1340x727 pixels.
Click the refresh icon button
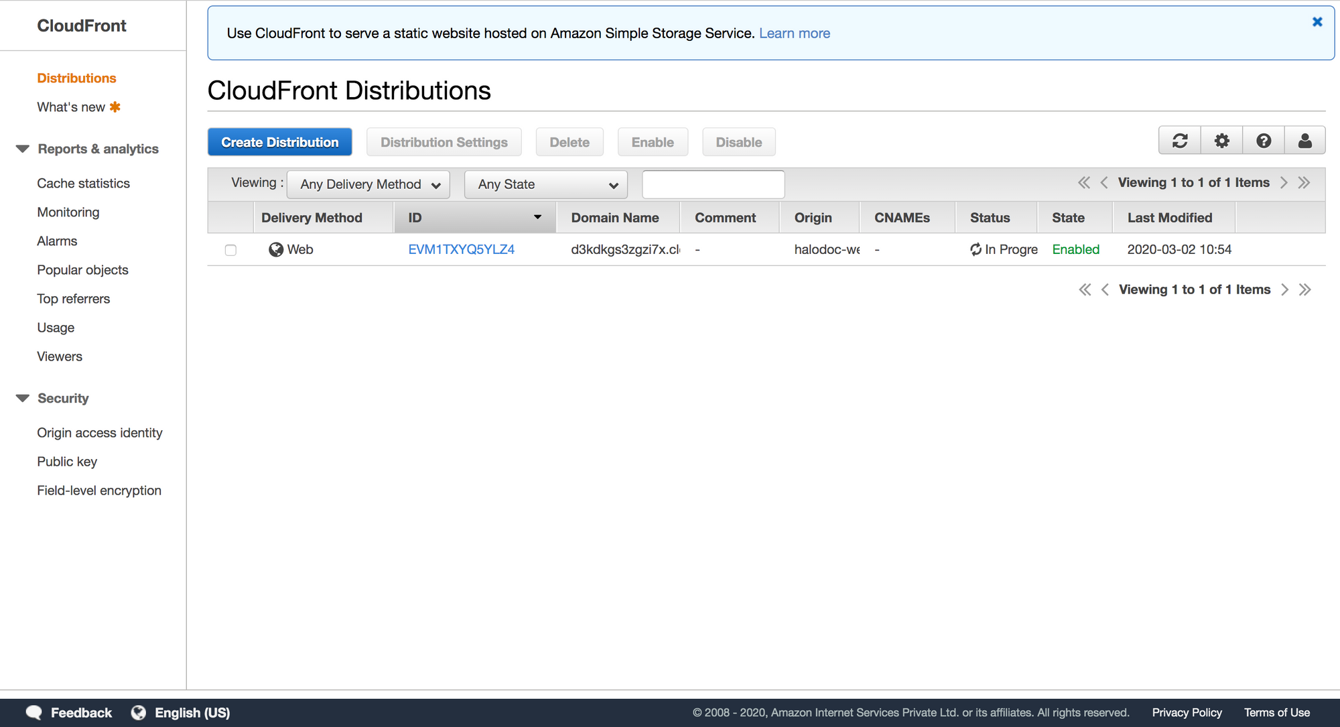click(x=1180, y=141)
